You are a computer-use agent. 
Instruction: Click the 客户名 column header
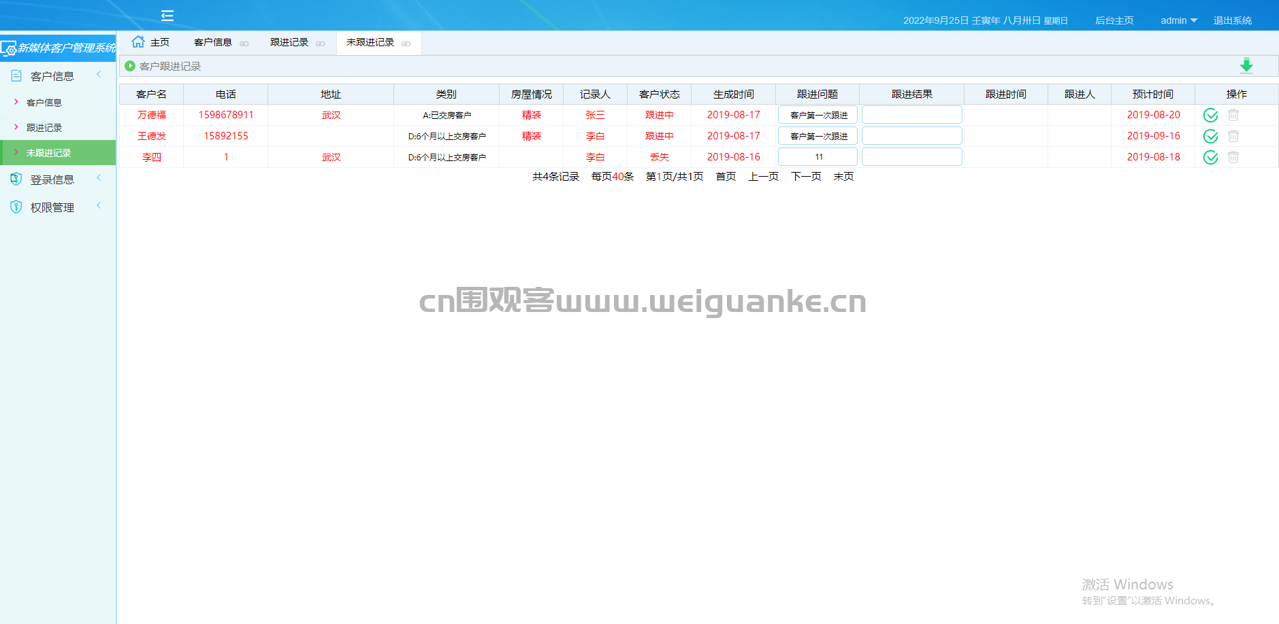(x=151, y=94)
